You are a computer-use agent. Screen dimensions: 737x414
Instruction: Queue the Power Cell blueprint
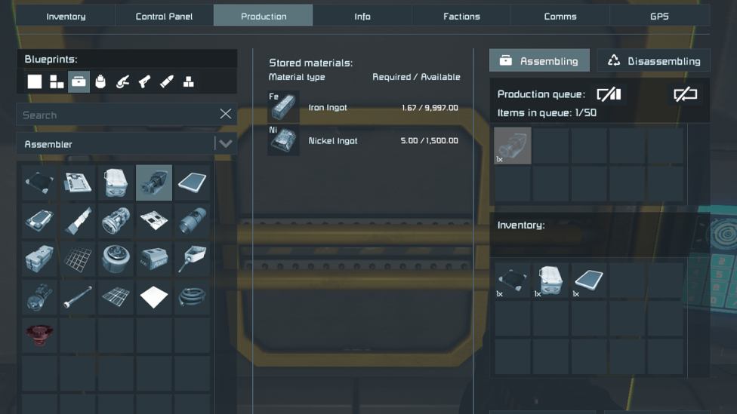tap(154, 259)
